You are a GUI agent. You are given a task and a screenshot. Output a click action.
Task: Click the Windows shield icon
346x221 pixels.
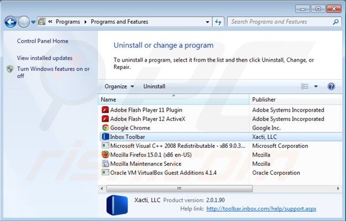tap(10, 69)
